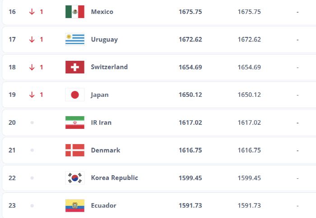Click the Japan team name
Viewport: 316px width, 218px height.
[100, 95]
